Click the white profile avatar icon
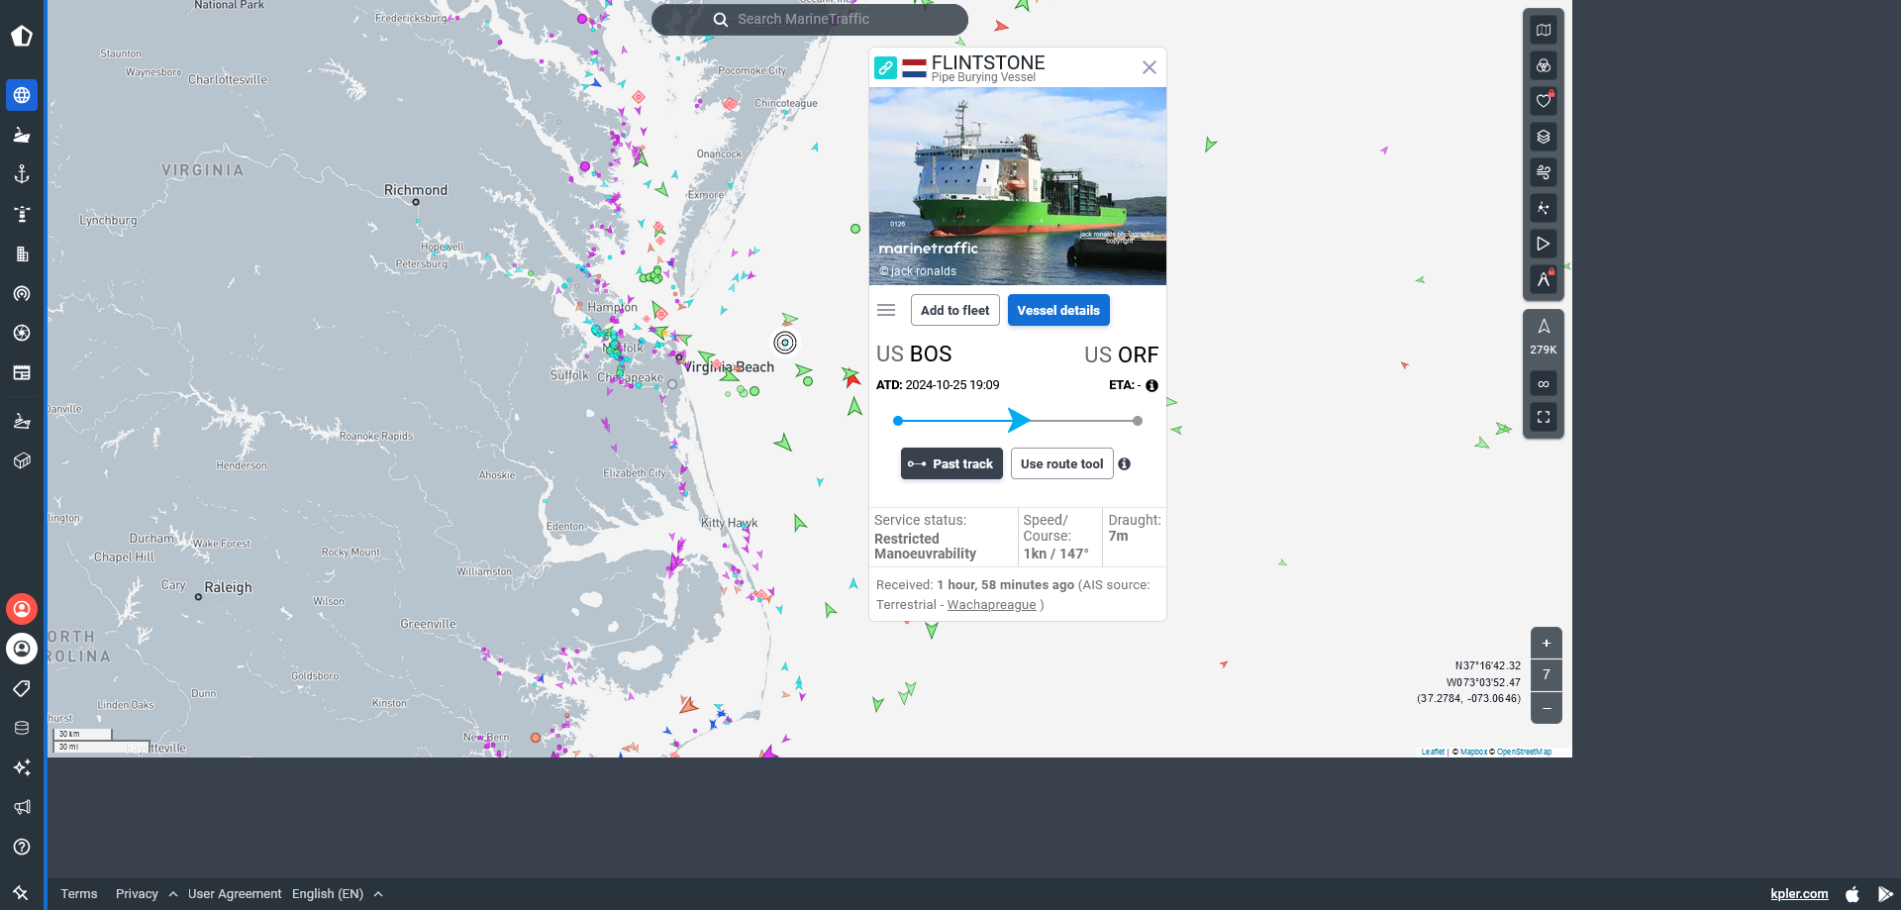 (x=22, y=649)
